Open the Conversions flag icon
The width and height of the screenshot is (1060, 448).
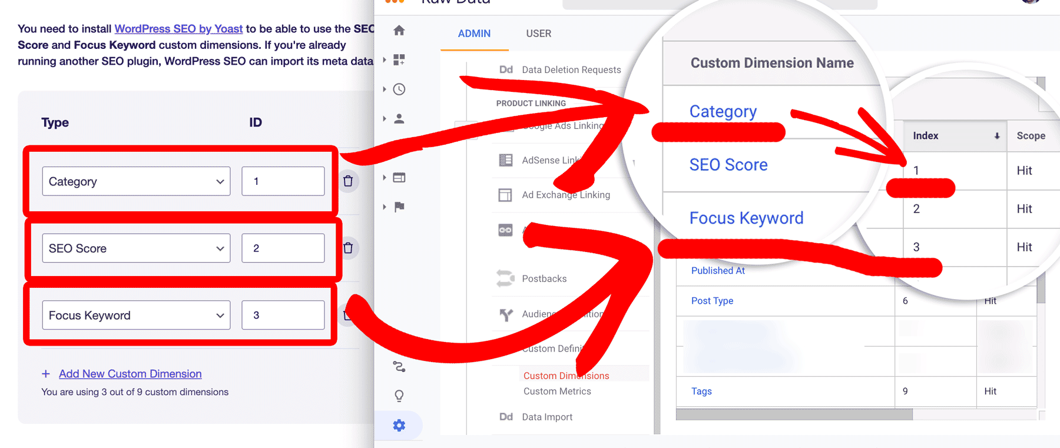pyautogui.click(x=399, y=207)
